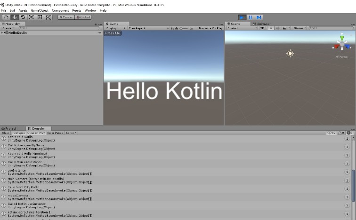Select 'Kotlin said Hello hiperbou' log entry

(175, 155)
